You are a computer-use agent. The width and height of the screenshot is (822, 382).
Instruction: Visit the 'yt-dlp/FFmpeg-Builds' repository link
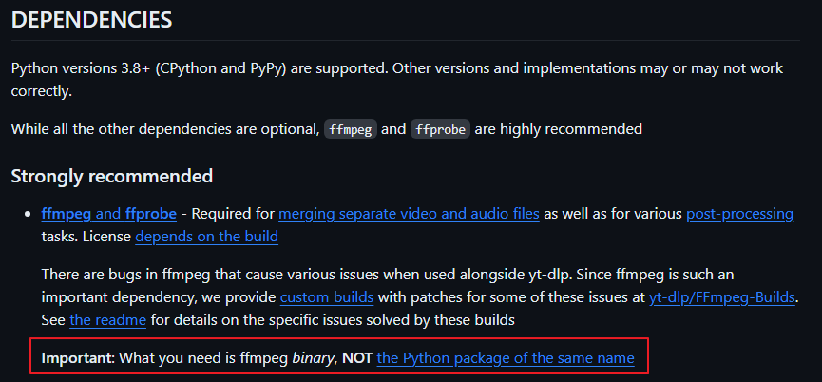[x=721, y=297]
